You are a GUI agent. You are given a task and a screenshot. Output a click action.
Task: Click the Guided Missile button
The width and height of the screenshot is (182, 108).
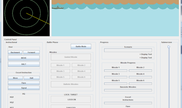click(x=71, y=57)
